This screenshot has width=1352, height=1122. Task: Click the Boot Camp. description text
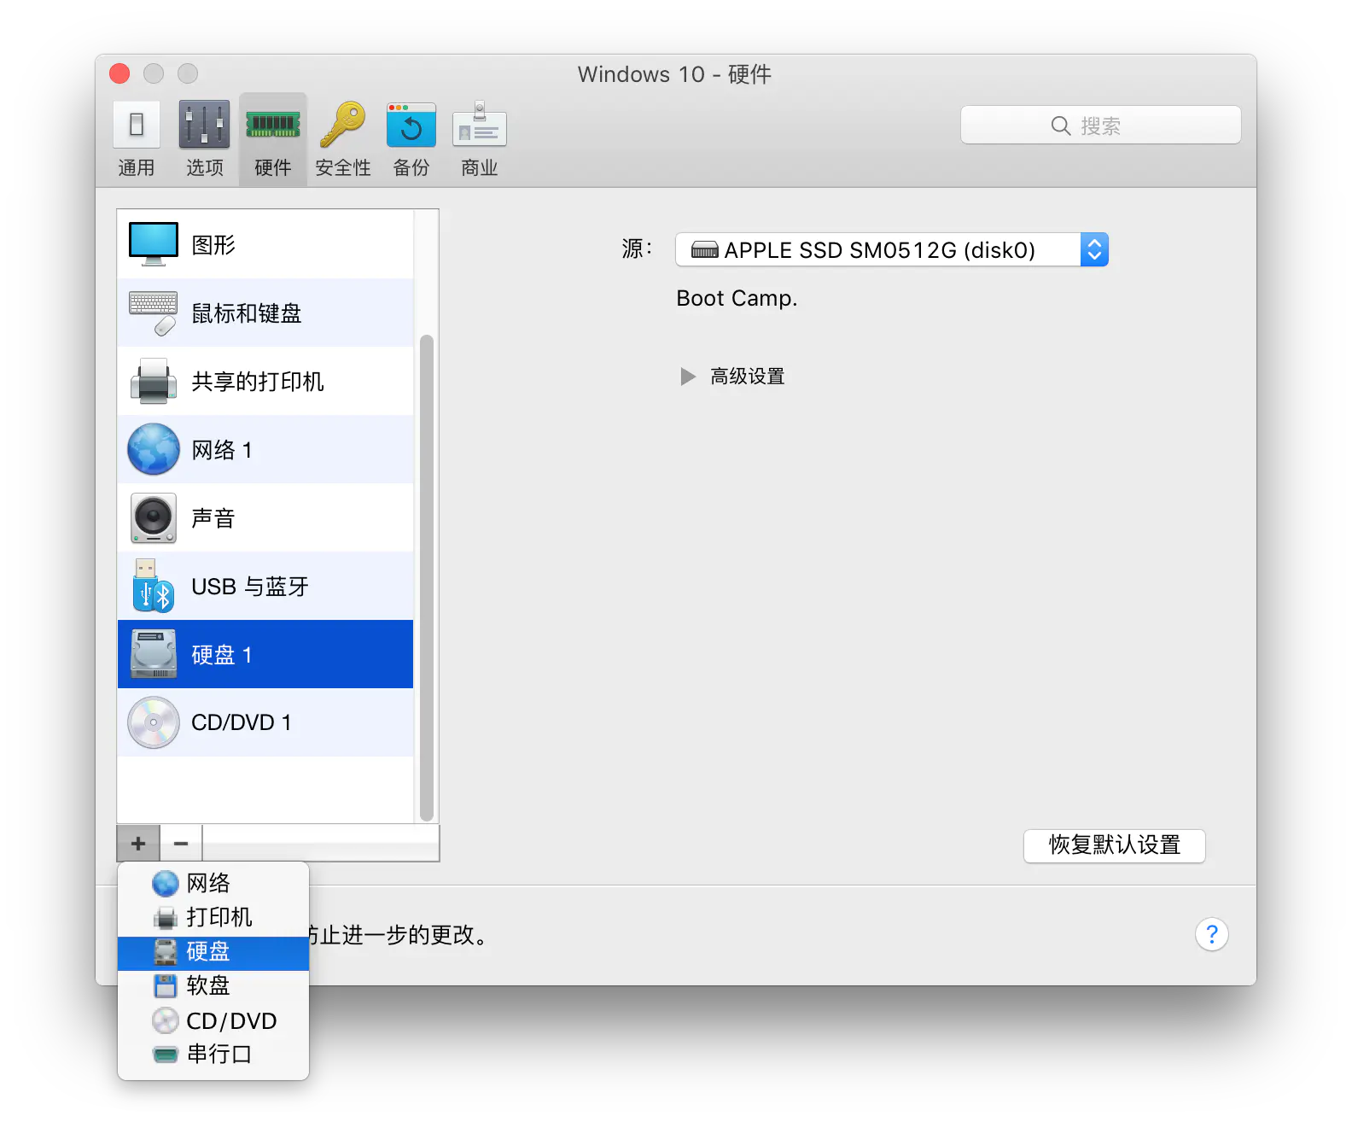pyautogui.click(x=737, y=299)
